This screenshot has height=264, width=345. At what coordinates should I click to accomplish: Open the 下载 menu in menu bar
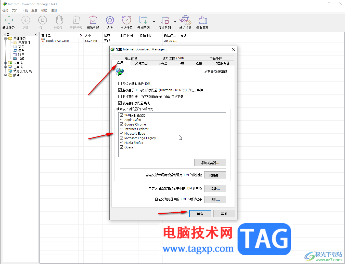pyautogui.click(x=25, y=10)
